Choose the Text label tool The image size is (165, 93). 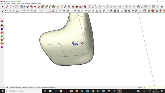click(50, 7)
